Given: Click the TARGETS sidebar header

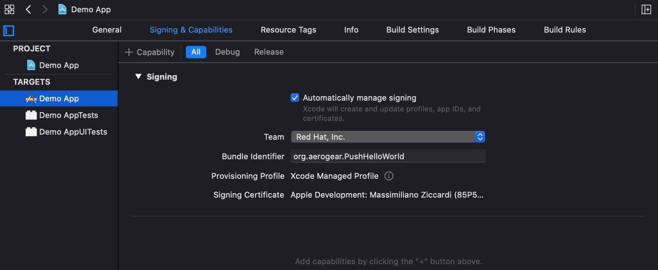Looking at the screenshot, I should pos(32,82).
